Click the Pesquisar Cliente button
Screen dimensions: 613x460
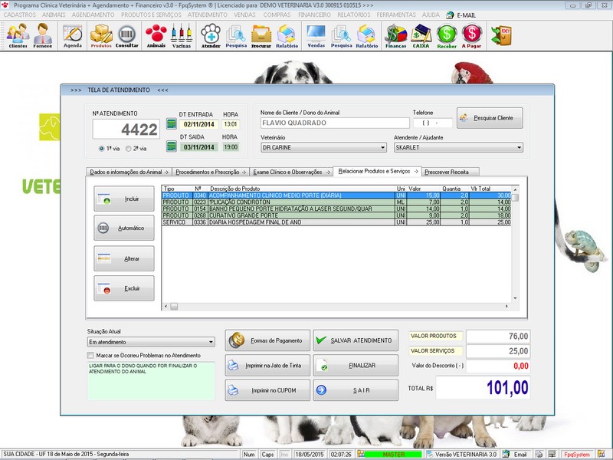(x=490, y=118)
